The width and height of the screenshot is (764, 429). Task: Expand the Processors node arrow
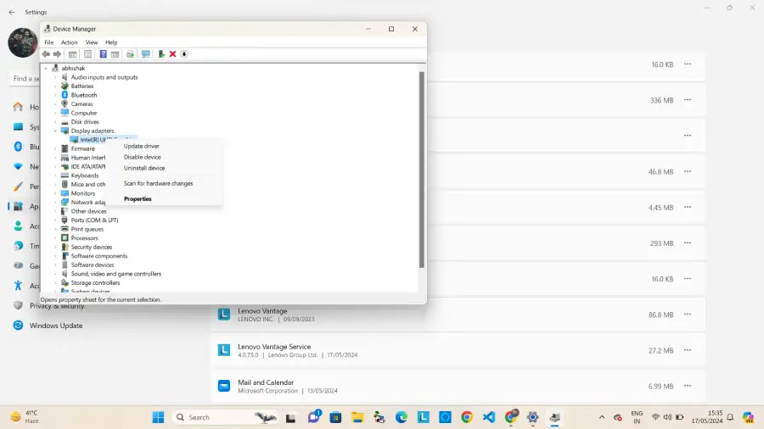pos(55,238)
